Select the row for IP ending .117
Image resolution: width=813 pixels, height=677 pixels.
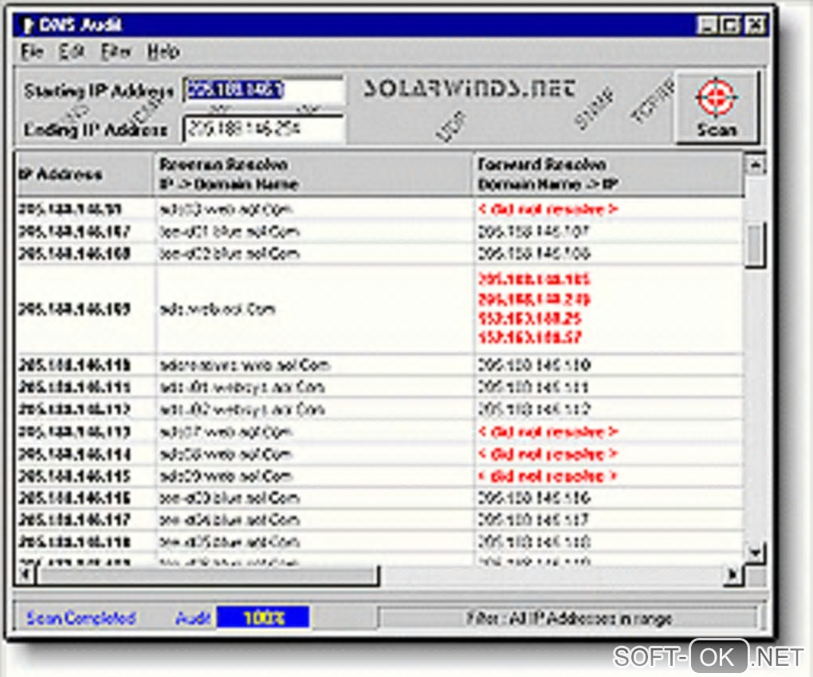(x=379, y=521)
